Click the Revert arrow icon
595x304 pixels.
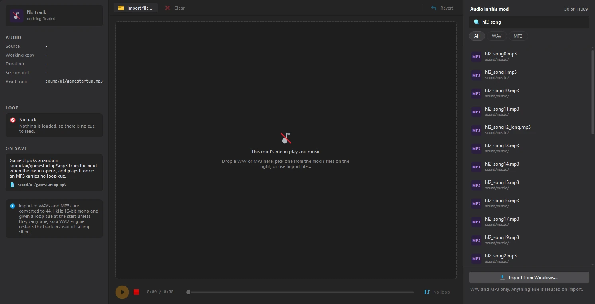click(434, 8)
